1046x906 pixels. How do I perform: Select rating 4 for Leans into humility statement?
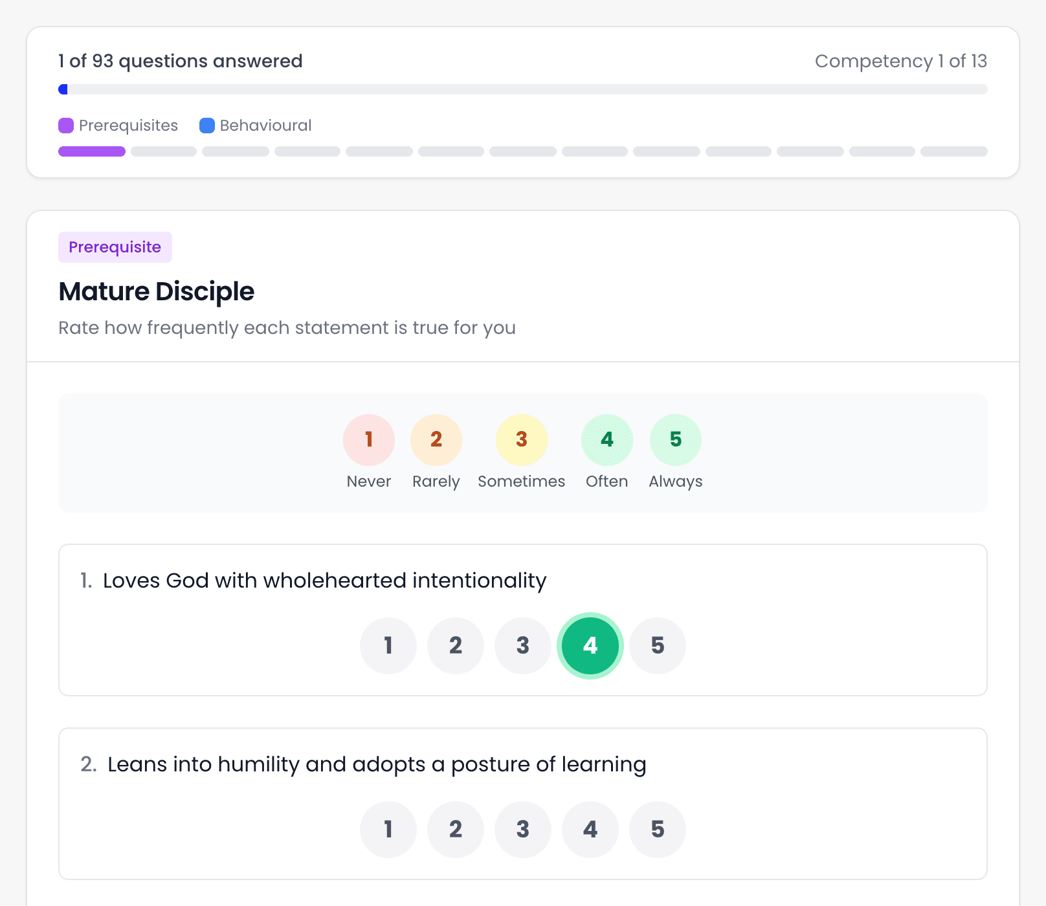coord(590,830)
